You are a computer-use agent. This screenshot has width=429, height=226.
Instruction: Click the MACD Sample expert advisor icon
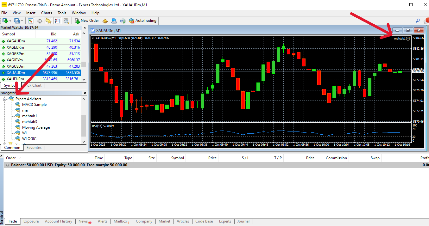click(x=18, y=105)
